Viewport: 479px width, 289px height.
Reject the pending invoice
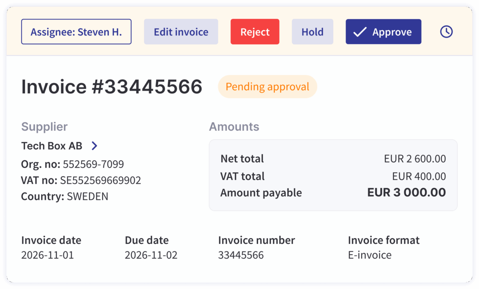255,31
